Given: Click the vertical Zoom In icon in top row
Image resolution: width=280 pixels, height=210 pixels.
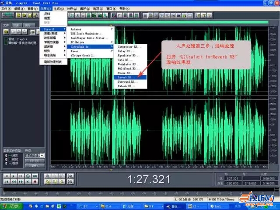Looking at the screenshot, I should pos(70,176).
